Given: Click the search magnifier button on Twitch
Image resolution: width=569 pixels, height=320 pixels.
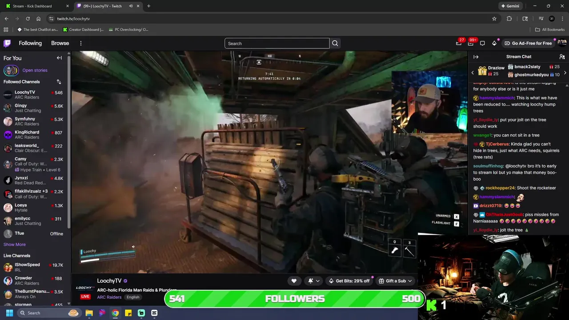Looking at the screenshot, I should pyautogui.click(x=335, y=43).
